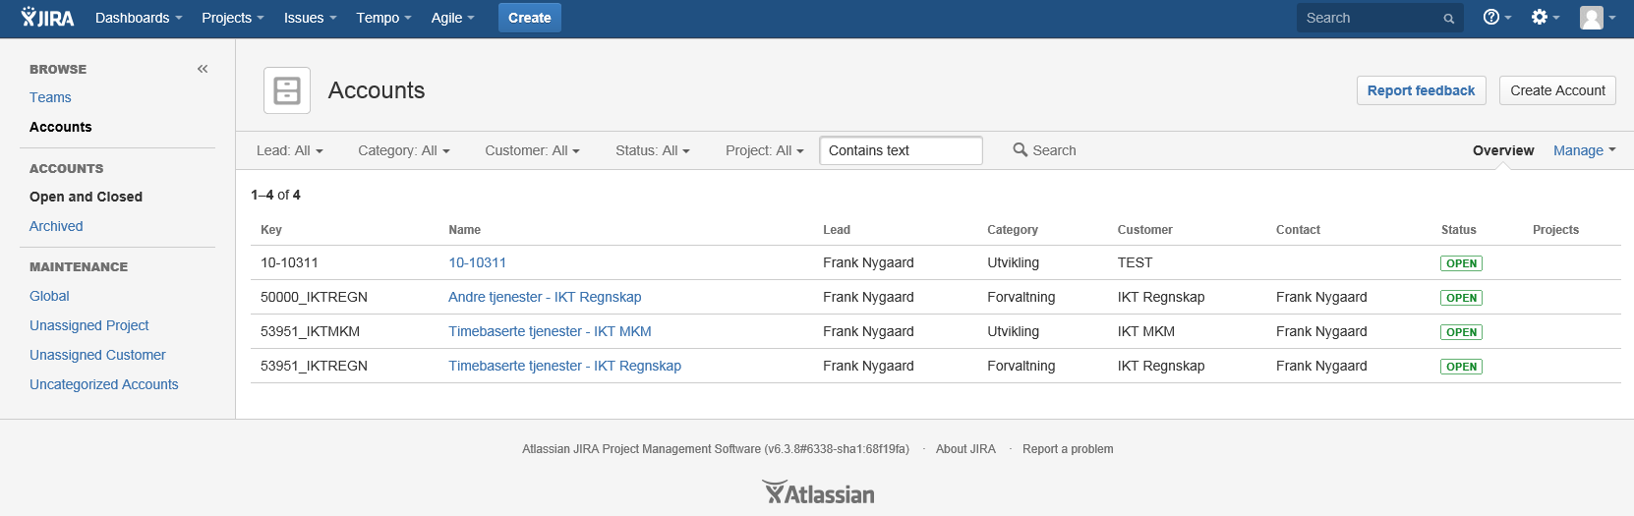Click OPEN status badge for 53951_IKTREGN
The width and height of the screenshot is (1634, 516).
1462,367
